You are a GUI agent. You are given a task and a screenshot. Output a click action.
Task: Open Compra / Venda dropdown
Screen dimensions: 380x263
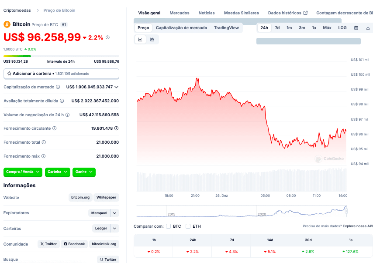pyautogui.click(x=23, y=172)
